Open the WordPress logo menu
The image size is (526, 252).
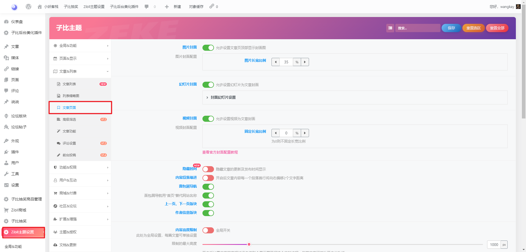click(x=28, y=7)
